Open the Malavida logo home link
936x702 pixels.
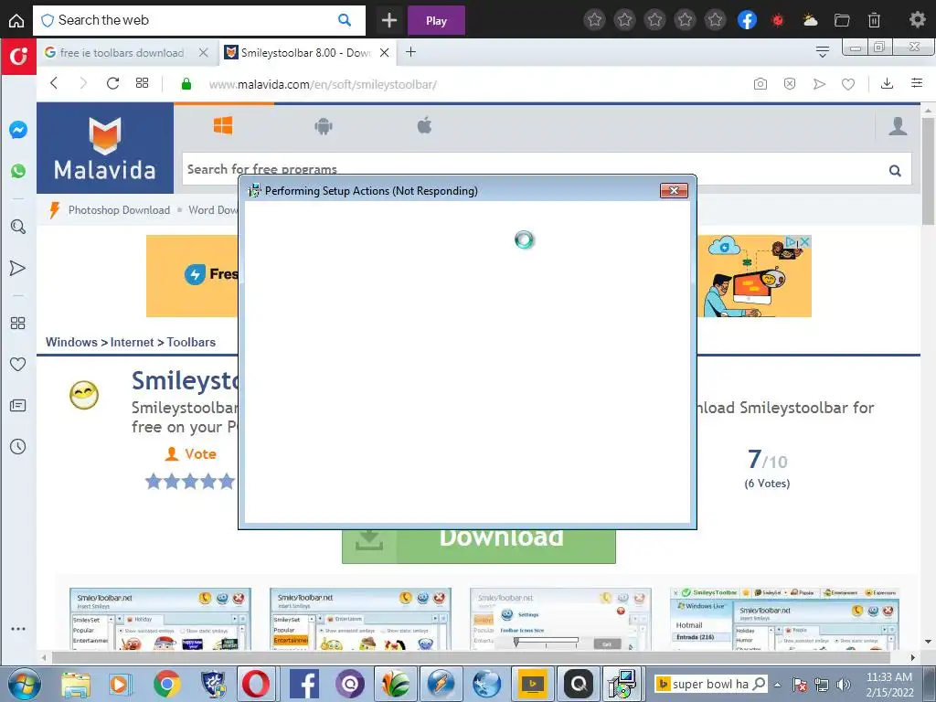coord(105,148)
